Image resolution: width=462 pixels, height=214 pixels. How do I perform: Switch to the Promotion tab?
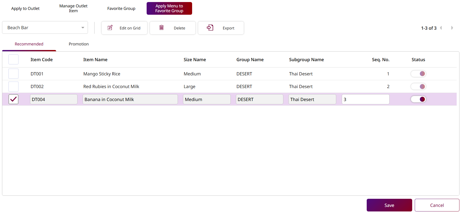pyautogui.click(x=79, y=44)
